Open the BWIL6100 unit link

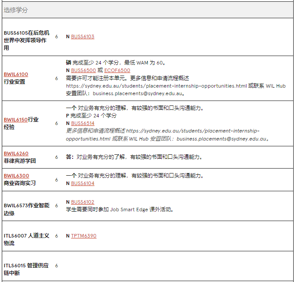click(x=16, y=74)
